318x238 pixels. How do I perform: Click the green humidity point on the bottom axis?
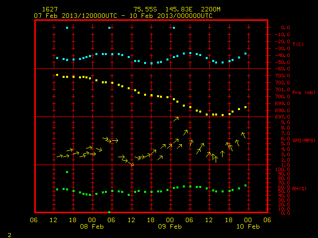click(x=109, y=212)
